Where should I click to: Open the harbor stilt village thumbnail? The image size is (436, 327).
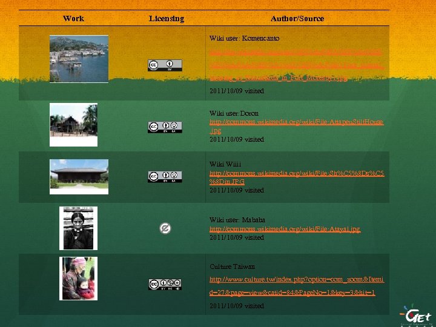point(79,59)
